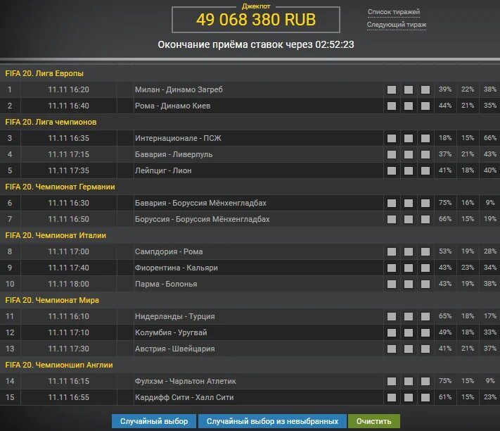Click the FIFA 20. Лига Европы heading
The image size is (500, 431).
coord(44,73)
